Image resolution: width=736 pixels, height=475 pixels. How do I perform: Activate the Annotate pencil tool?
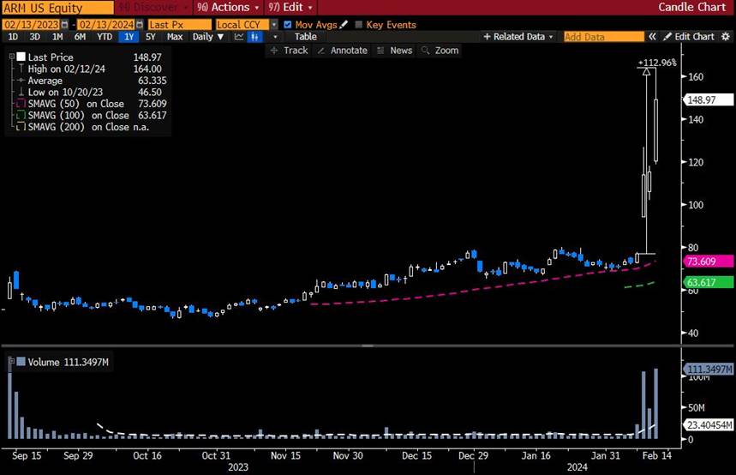pyautogui.click(x=342, y=51)
